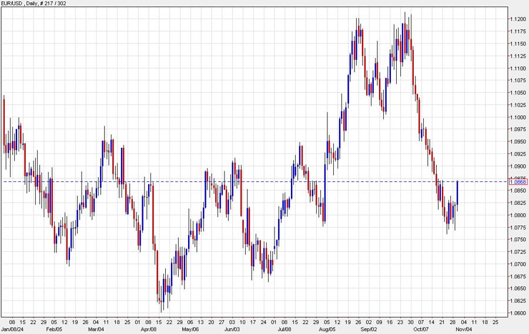529x334 pixels.
Task: Select the Feb/05 date label
Action: coord(54,329)
